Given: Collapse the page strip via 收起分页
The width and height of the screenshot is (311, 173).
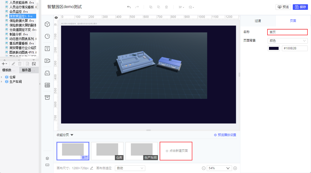Looking at the screenshot, I should point(65,135).
